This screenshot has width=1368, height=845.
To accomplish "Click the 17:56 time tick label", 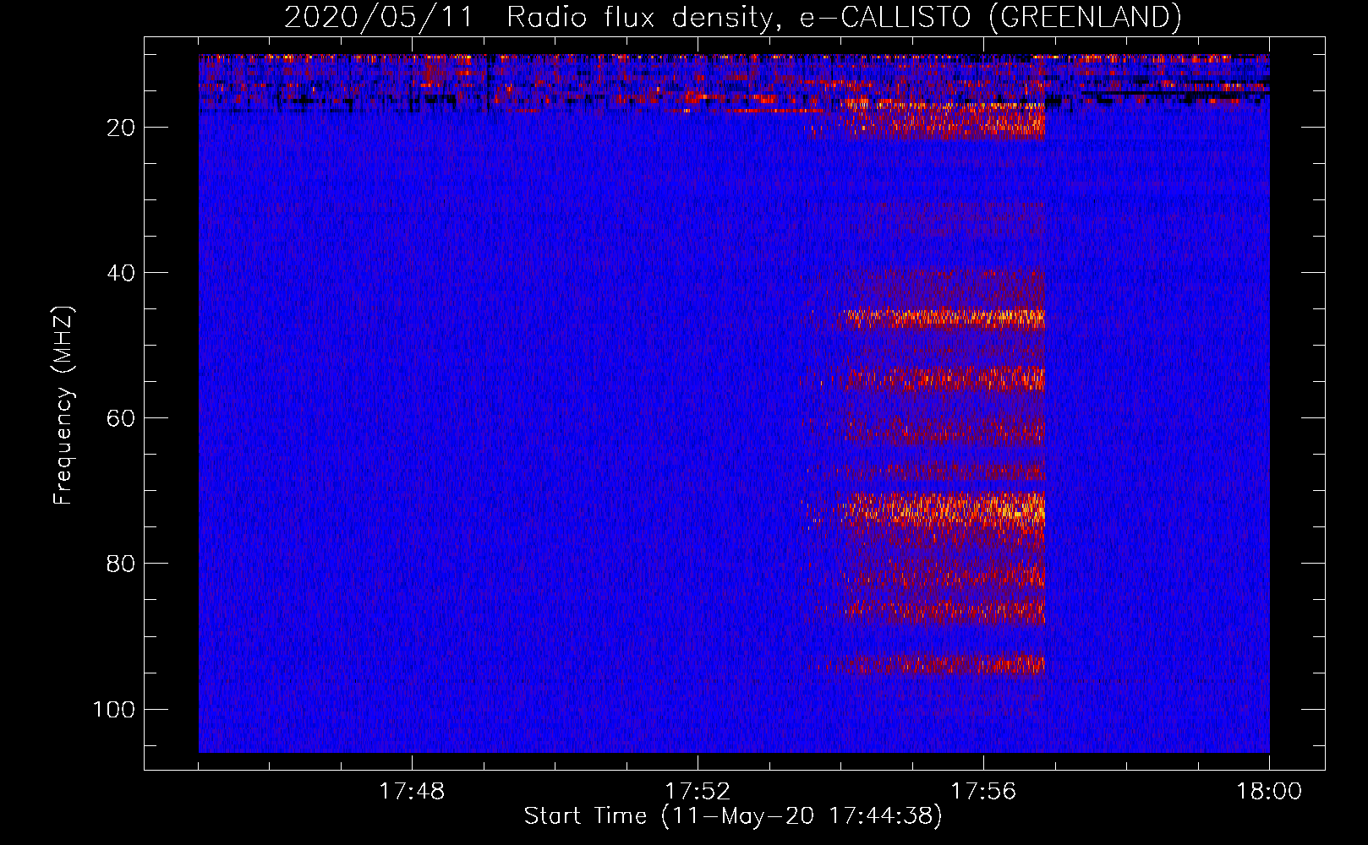I will (x=983, y=792).
